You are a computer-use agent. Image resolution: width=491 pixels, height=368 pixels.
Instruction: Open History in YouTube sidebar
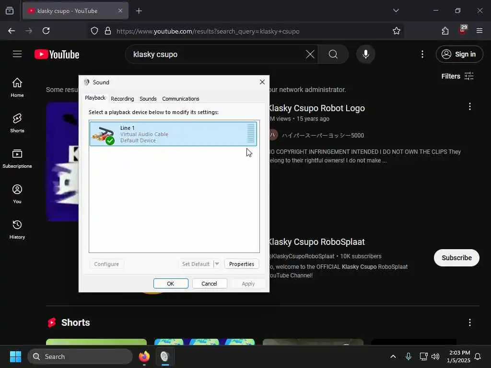17,230
